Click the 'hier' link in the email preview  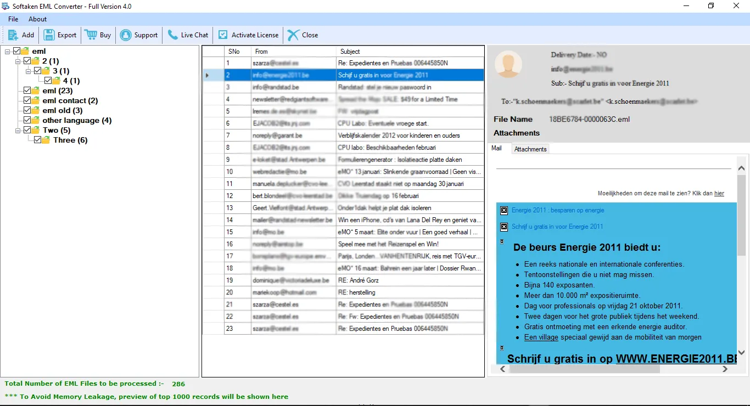click(719, 193)
